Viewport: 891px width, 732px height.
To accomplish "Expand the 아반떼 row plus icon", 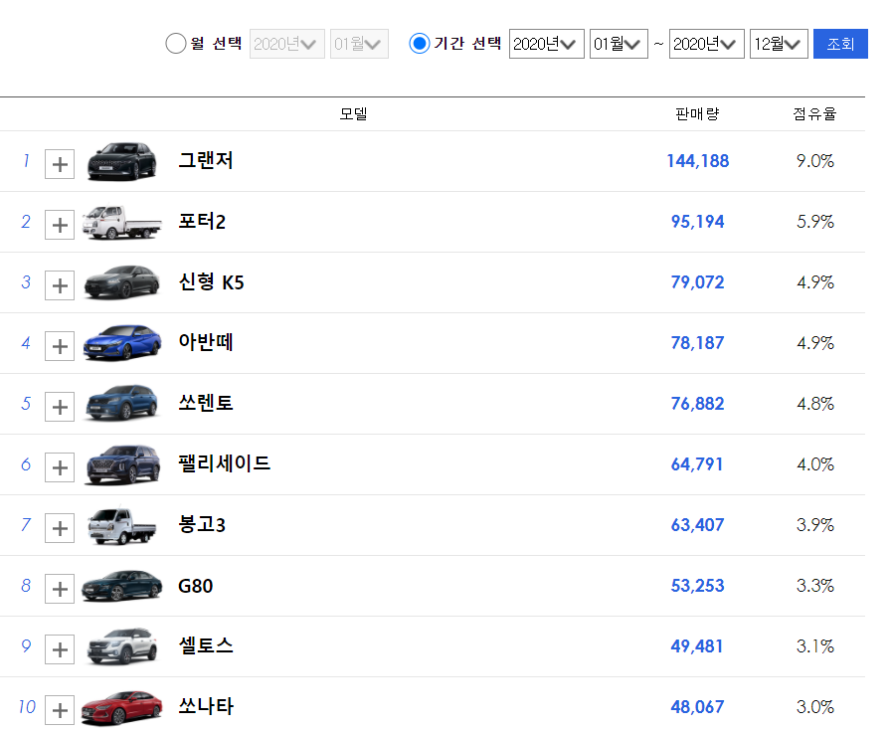I will pos(60,346).
